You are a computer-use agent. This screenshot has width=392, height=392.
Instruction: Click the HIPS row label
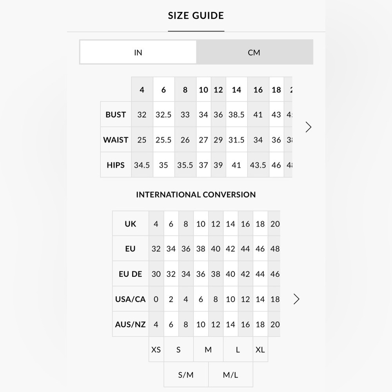[x=116, y=165]
